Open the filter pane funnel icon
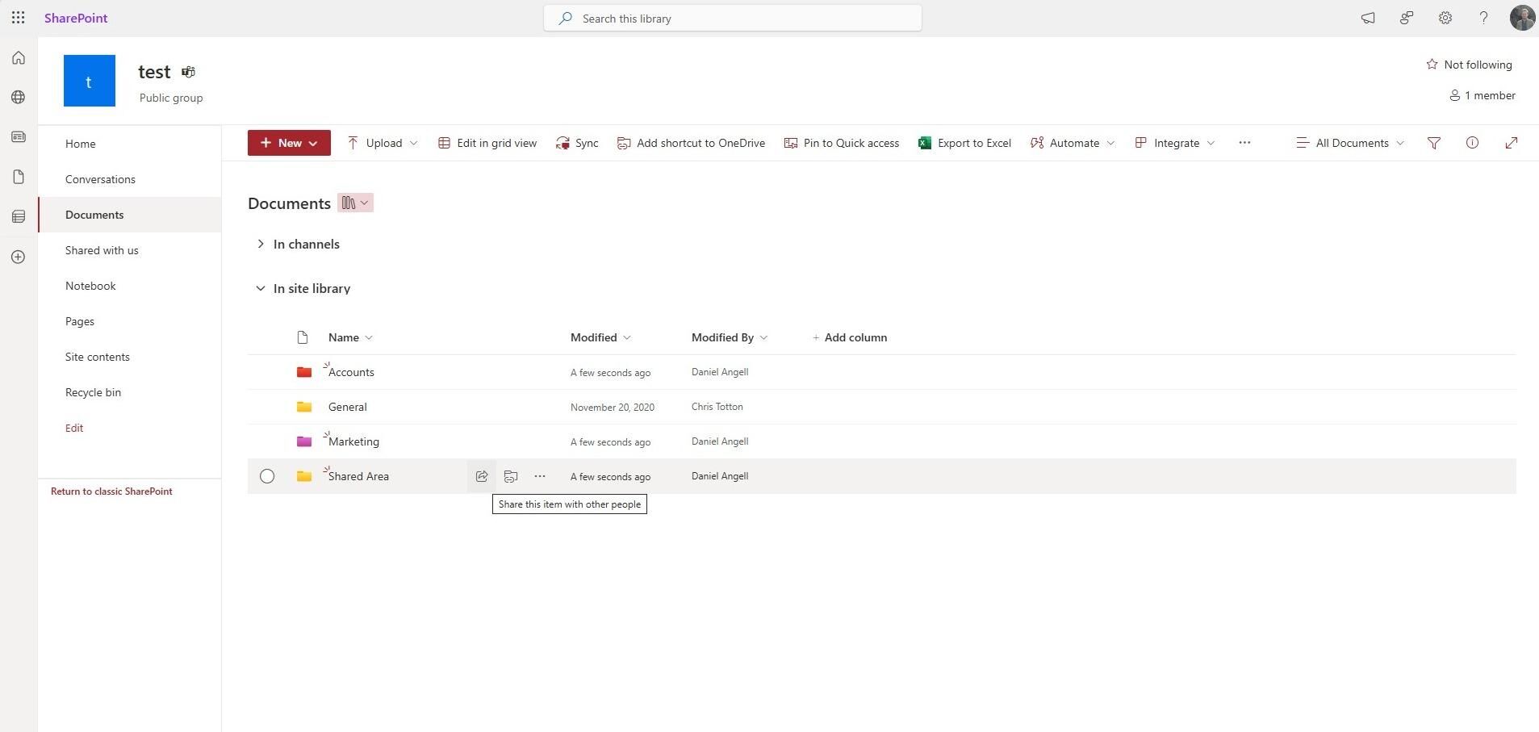Image resolution: width=1539 pixels, height=732 pixels. coord(1434,143)
